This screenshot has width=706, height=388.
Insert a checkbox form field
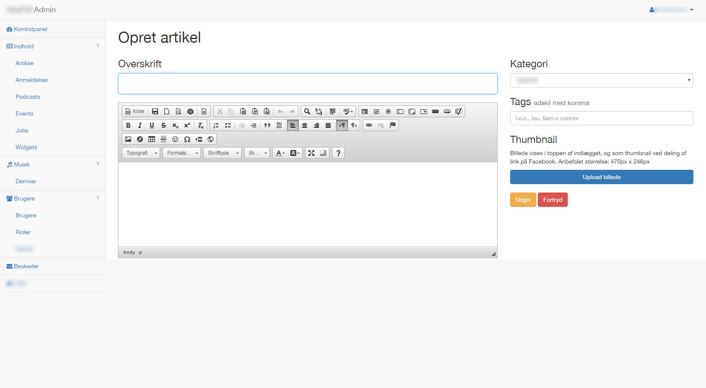click(x=377, y=111)
